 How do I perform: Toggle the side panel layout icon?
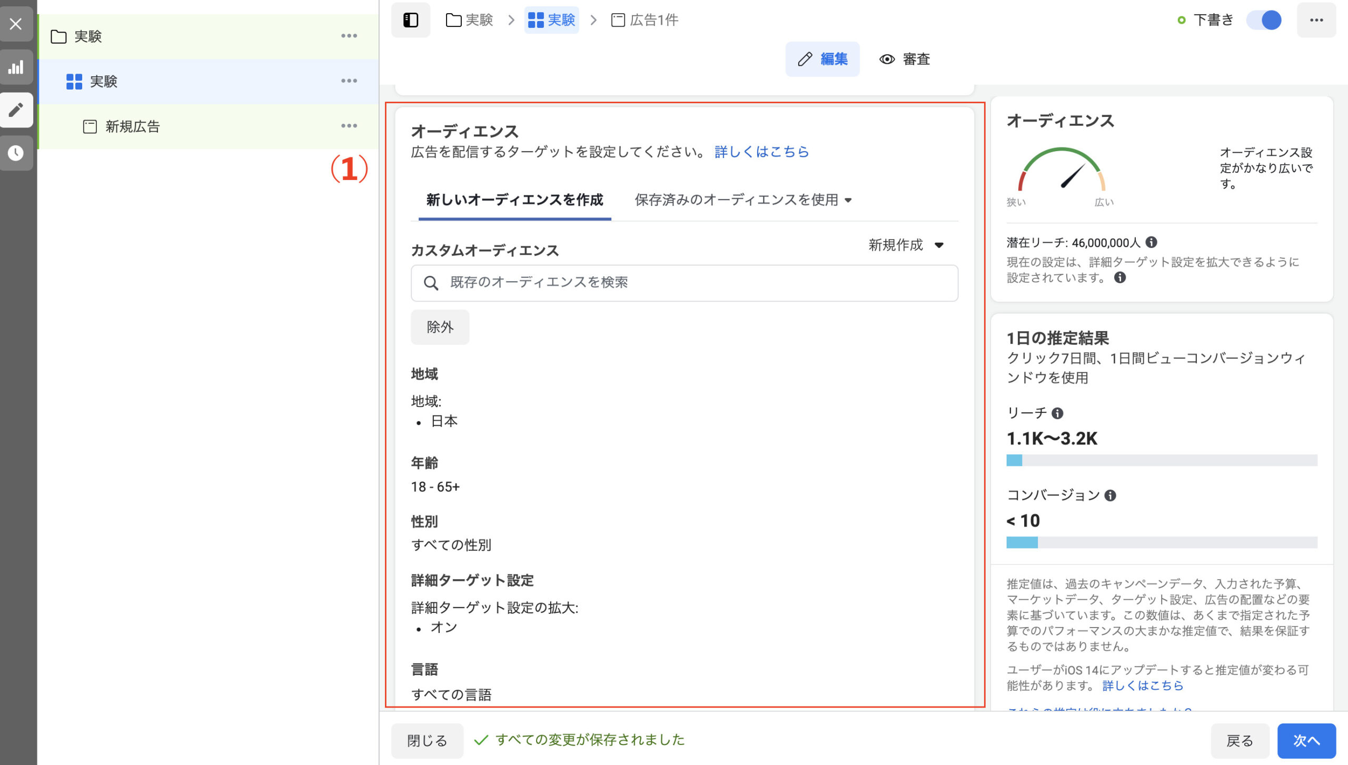click(x=410, y=20)
